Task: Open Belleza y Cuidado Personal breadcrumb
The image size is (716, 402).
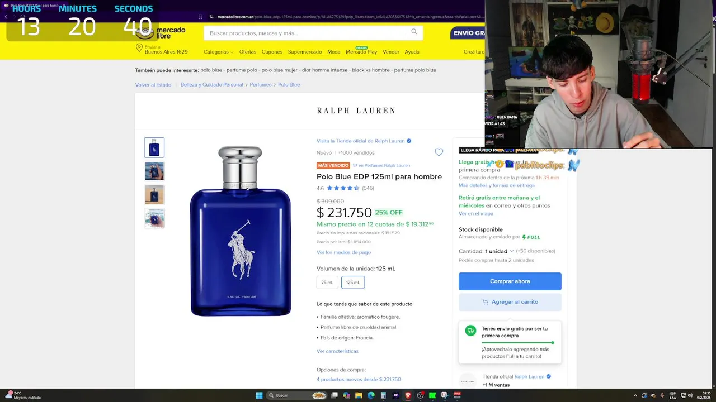Action: tap(212, 85)
